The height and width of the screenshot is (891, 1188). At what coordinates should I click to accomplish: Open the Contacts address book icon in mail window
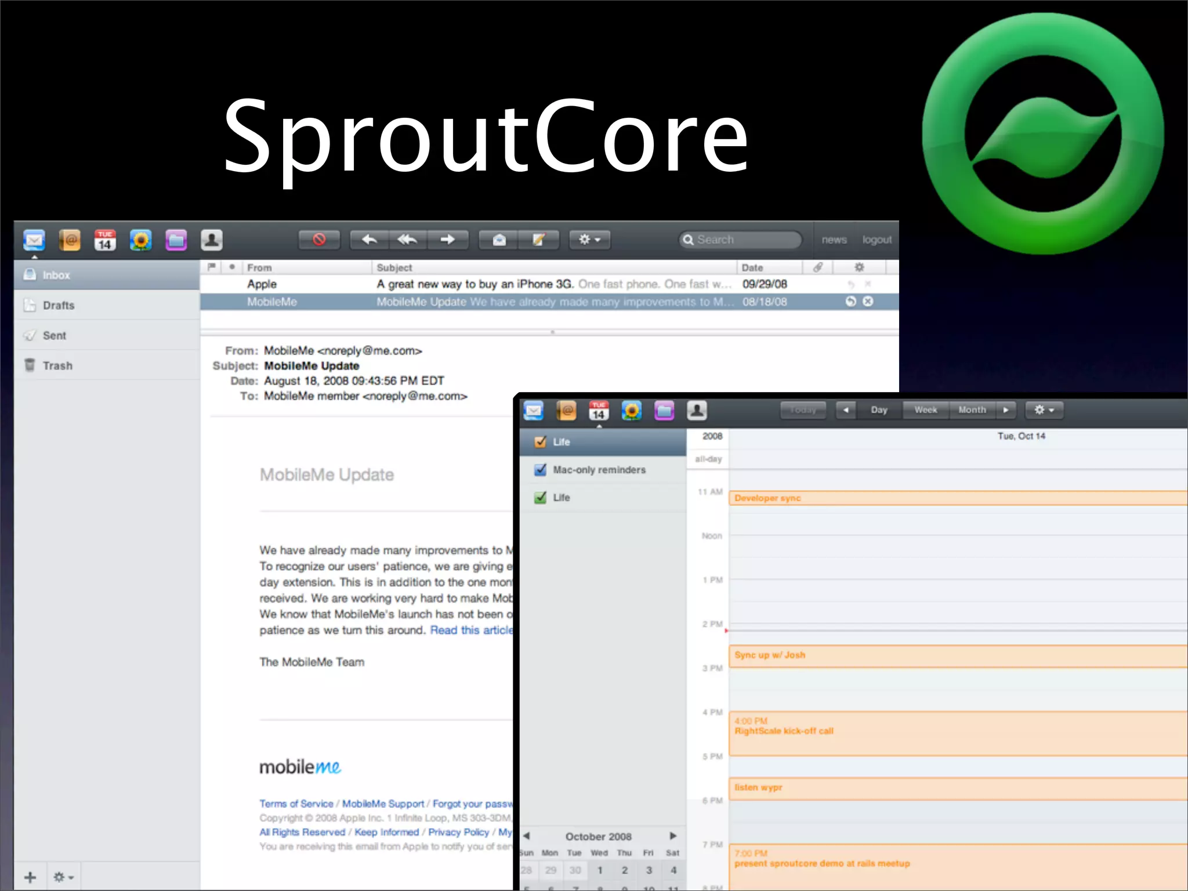click(70, 240)
